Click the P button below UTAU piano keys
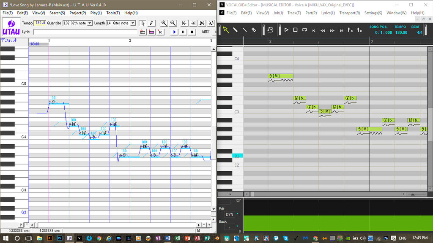This screenshot has width=433, height=243. pos(21,225)
